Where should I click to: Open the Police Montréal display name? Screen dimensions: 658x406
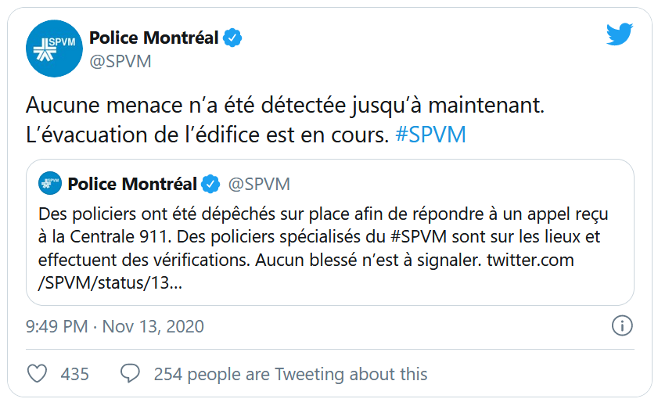point(154,38)
